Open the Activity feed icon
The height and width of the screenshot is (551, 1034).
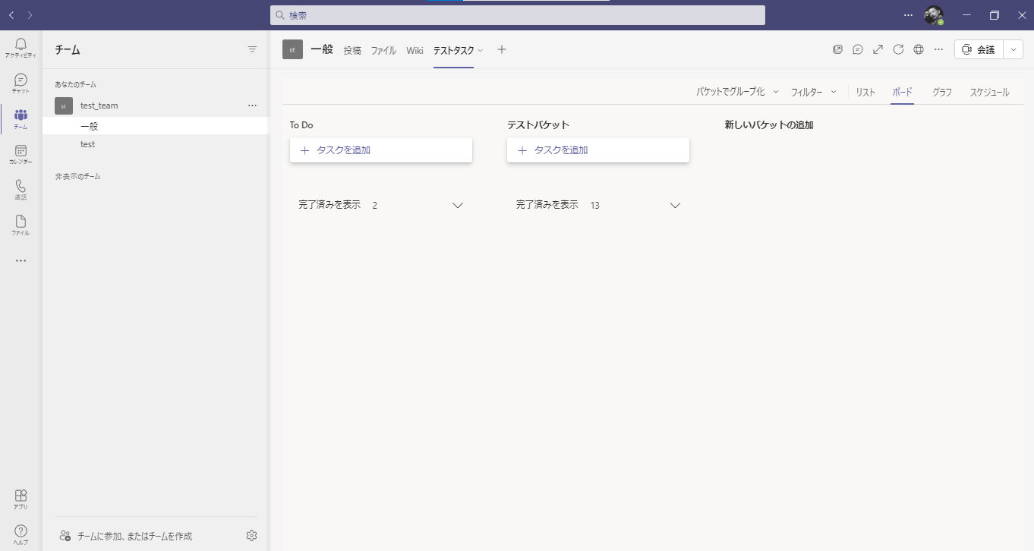click(20, 48)
